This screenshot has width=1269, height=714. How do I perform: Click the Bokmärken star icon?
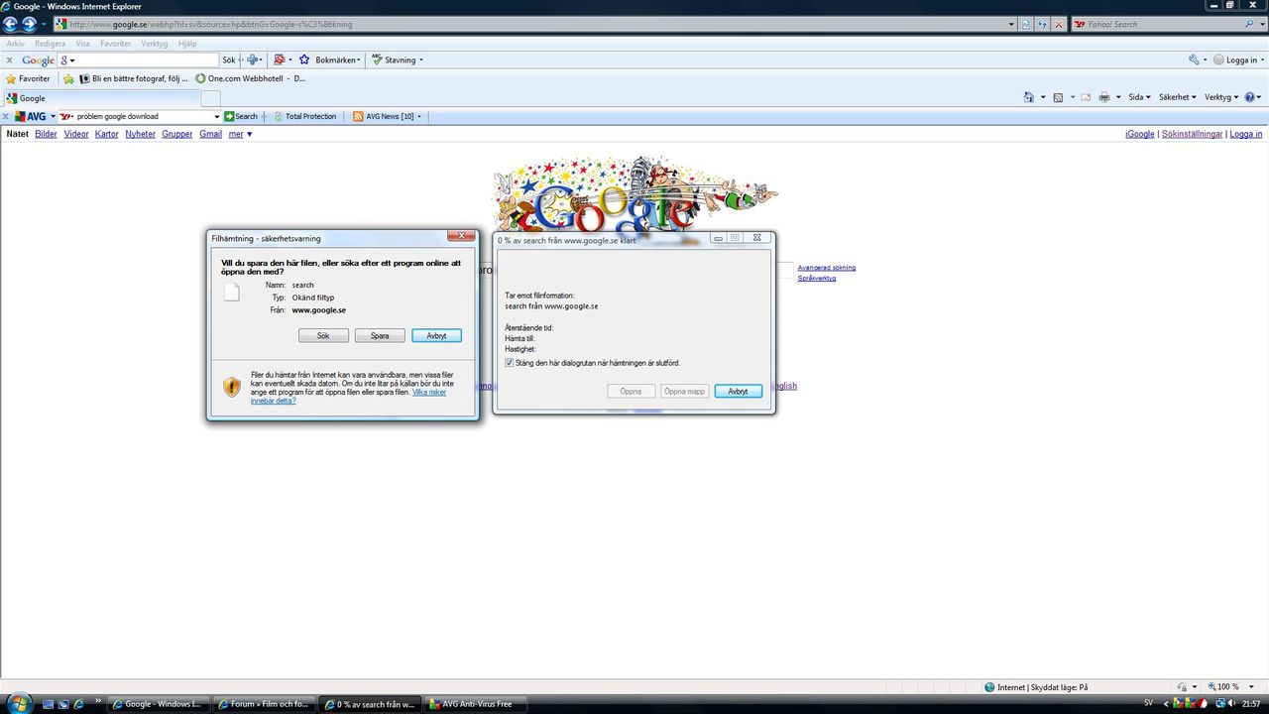point(304,60)
